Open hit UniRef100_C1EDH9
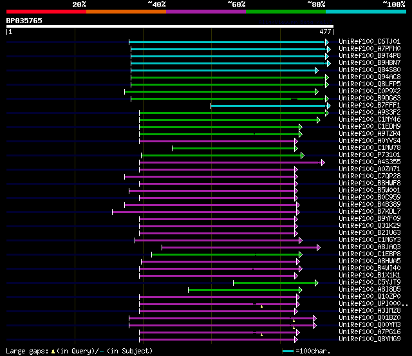This screenshot has height=356, width=412. [x=370, y=127]
